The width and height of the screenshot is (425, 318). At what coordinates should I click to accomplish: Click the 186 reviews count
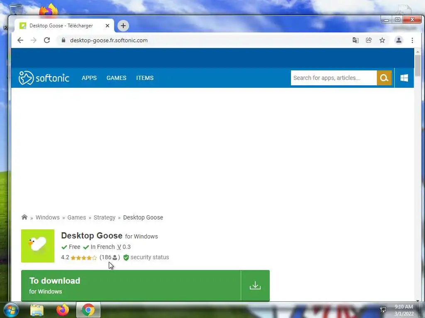tap(110, 257)
